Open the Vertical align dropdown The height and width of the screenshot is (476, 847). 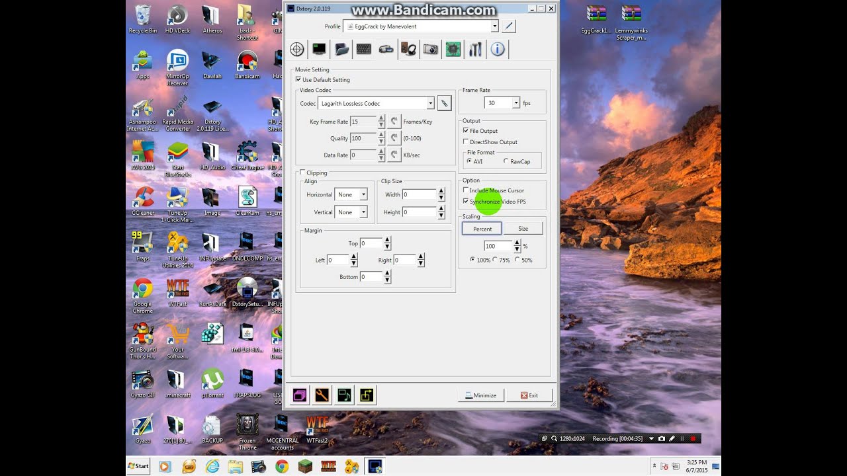click(x=363, y=212)
